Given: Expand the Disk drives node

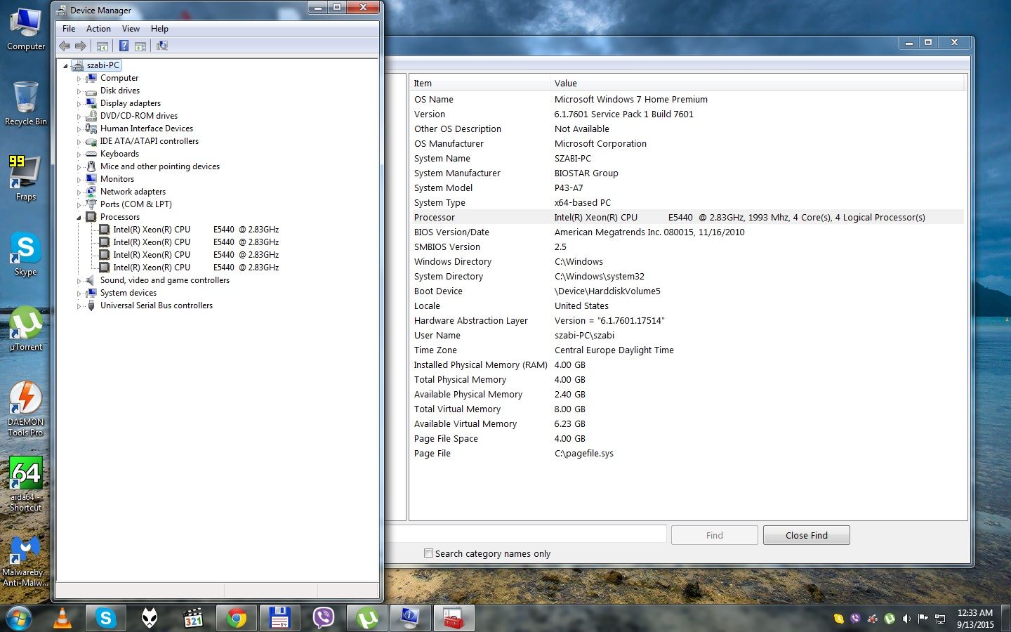Looking at the screenshot, I should 79,91.
